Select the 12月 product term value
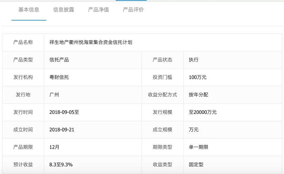Viewport: 284px width, 174px height. [54, 147]
